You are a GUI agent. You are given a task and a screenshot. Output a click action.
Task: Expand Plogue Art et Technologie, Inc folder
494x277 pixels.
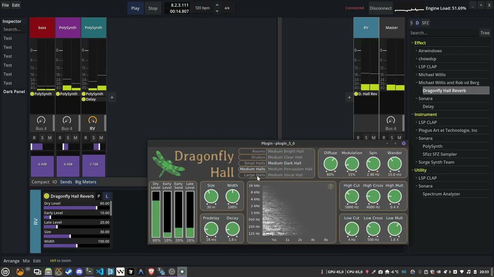(416, 130)
